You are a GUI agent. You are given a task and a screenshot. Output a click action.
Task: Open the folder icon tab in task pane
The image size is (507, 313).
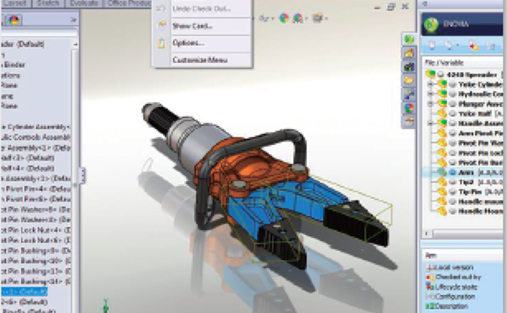coord(408,81)
